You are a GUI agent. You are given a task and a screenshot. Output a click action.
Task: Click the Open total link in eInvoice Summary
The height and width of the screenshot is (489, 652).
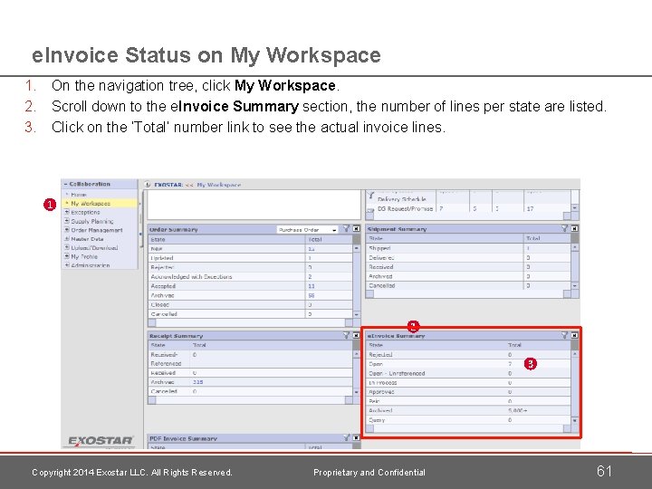coord(510,364)
